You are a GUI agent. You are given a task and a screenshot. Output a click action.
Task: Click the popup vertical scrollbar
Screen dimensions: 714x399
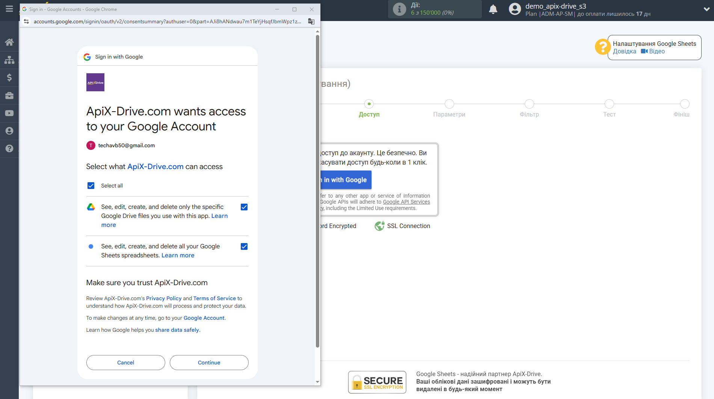coord(317,188)
